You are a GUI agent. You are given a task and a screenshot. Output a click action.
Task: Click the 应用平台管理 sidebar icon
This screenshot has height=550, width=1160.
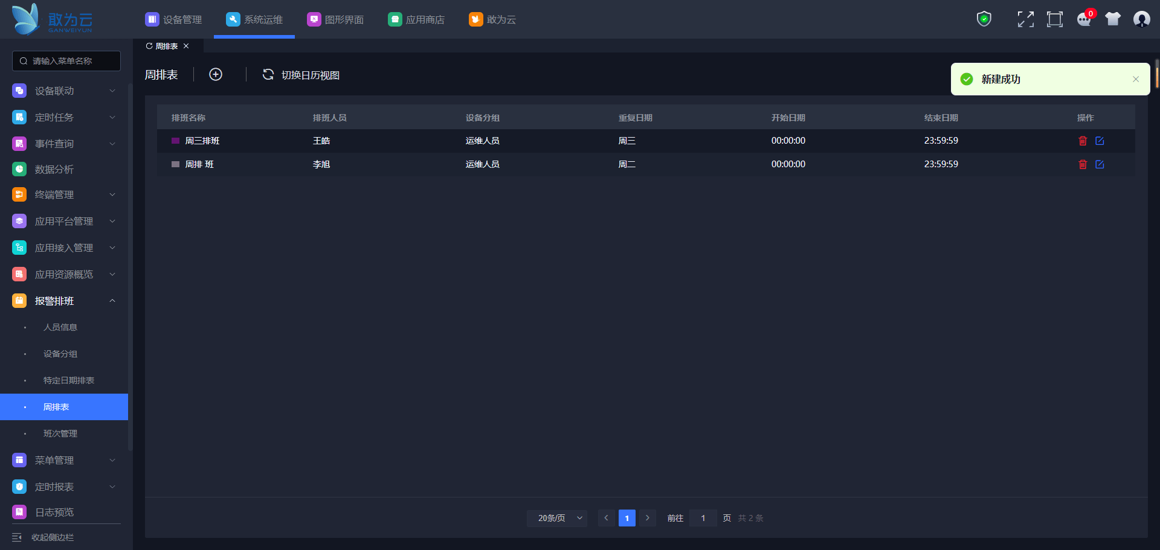click(x=19, y=221)
